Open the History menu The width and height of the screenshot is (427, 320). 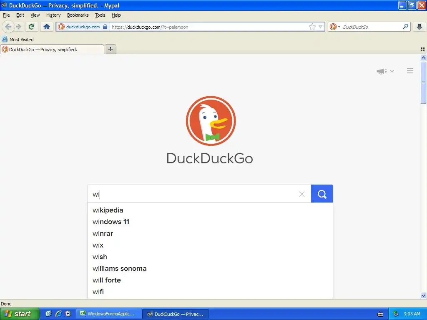tap(53, 15)
